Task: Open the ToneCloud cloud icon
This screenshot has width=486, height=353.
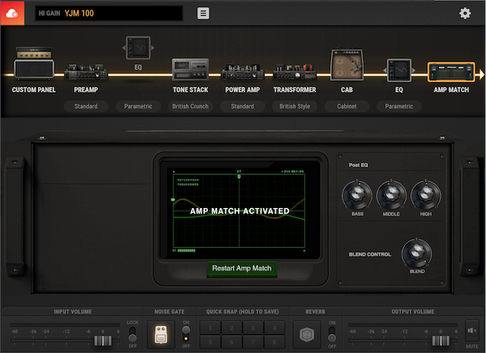Action: click(12, 13)
